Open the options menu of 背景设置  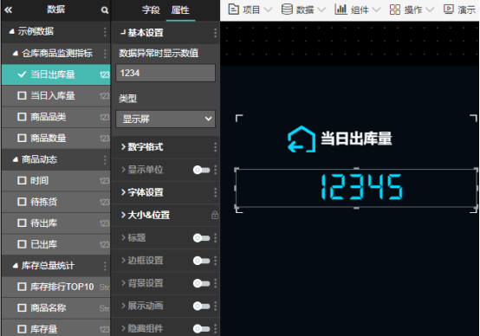click(215, 283)
